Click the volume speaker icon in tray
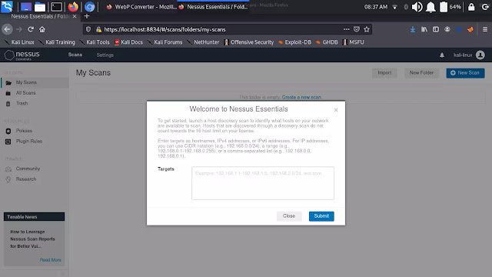Screen dimensions: 492x277 pos(417,7)
